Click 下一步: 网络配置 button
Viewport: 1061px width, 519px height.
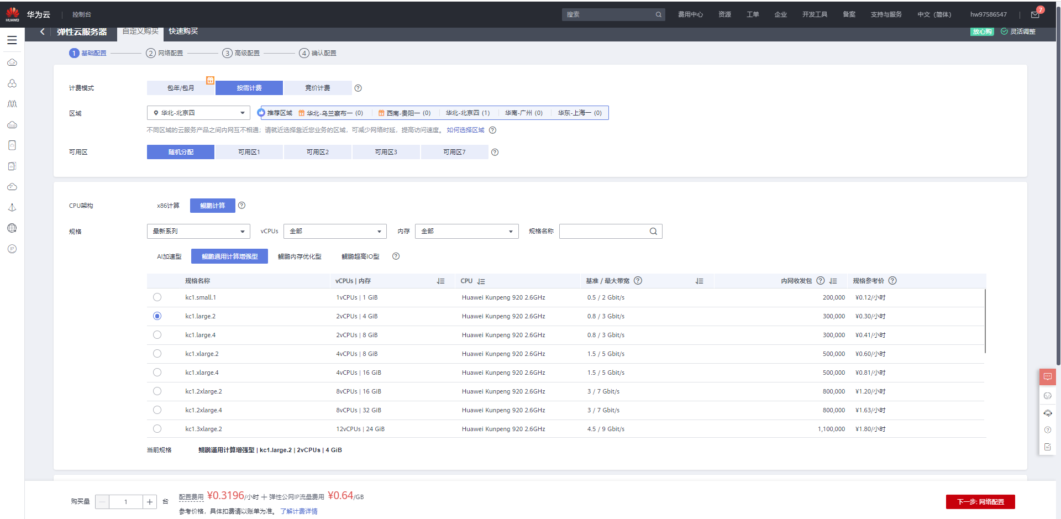[x=980, y=502]
